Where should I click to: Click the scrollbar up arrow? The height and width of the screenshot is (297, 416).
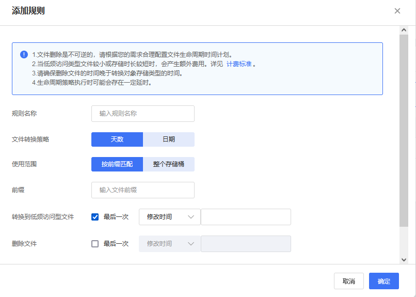(x=404, y=30)
